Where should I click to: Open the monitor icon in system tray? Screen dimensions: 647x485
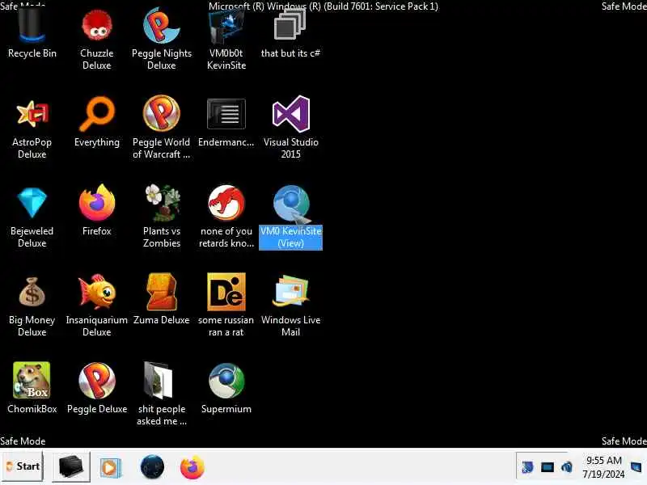click(548, 467)
